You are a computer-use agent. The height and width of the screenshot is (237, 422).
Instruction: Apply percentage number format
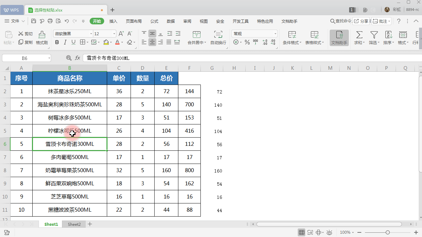[x=247, y=42]
